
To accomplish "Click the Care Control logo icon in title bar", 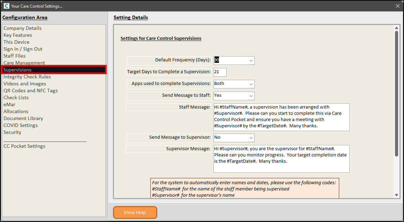I will pos(6,6).
